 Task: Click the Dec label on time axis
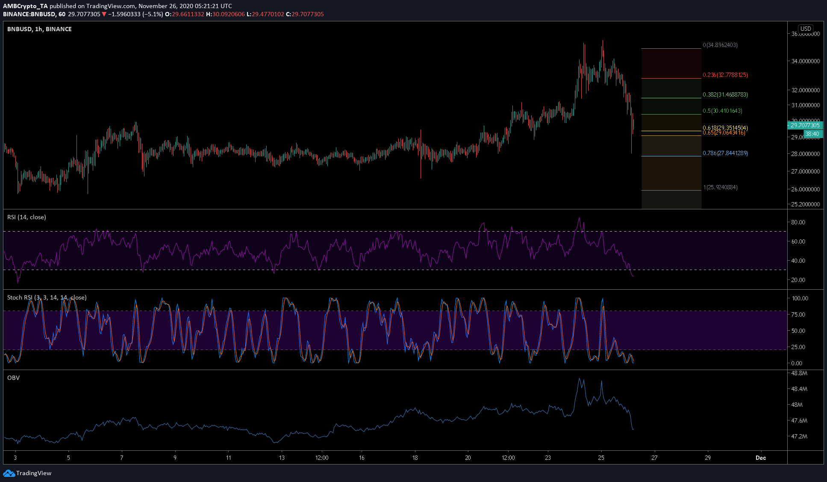click(x=761, y=458)
